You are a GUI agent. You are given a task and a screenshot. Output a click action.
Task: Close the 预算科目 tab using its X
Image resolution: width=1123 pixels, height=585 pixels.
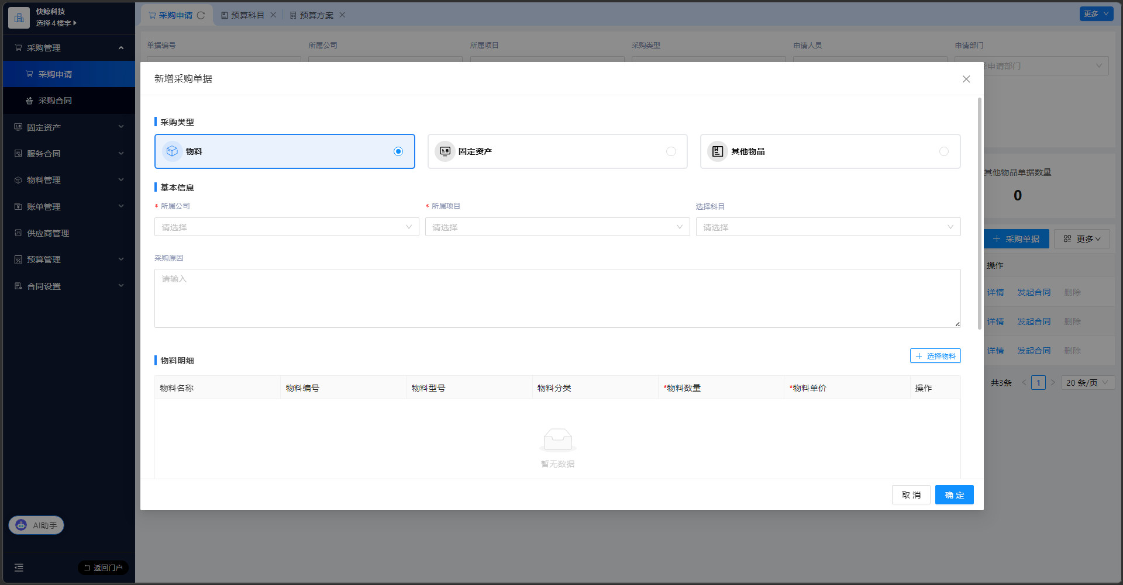[x=273, y=15]
